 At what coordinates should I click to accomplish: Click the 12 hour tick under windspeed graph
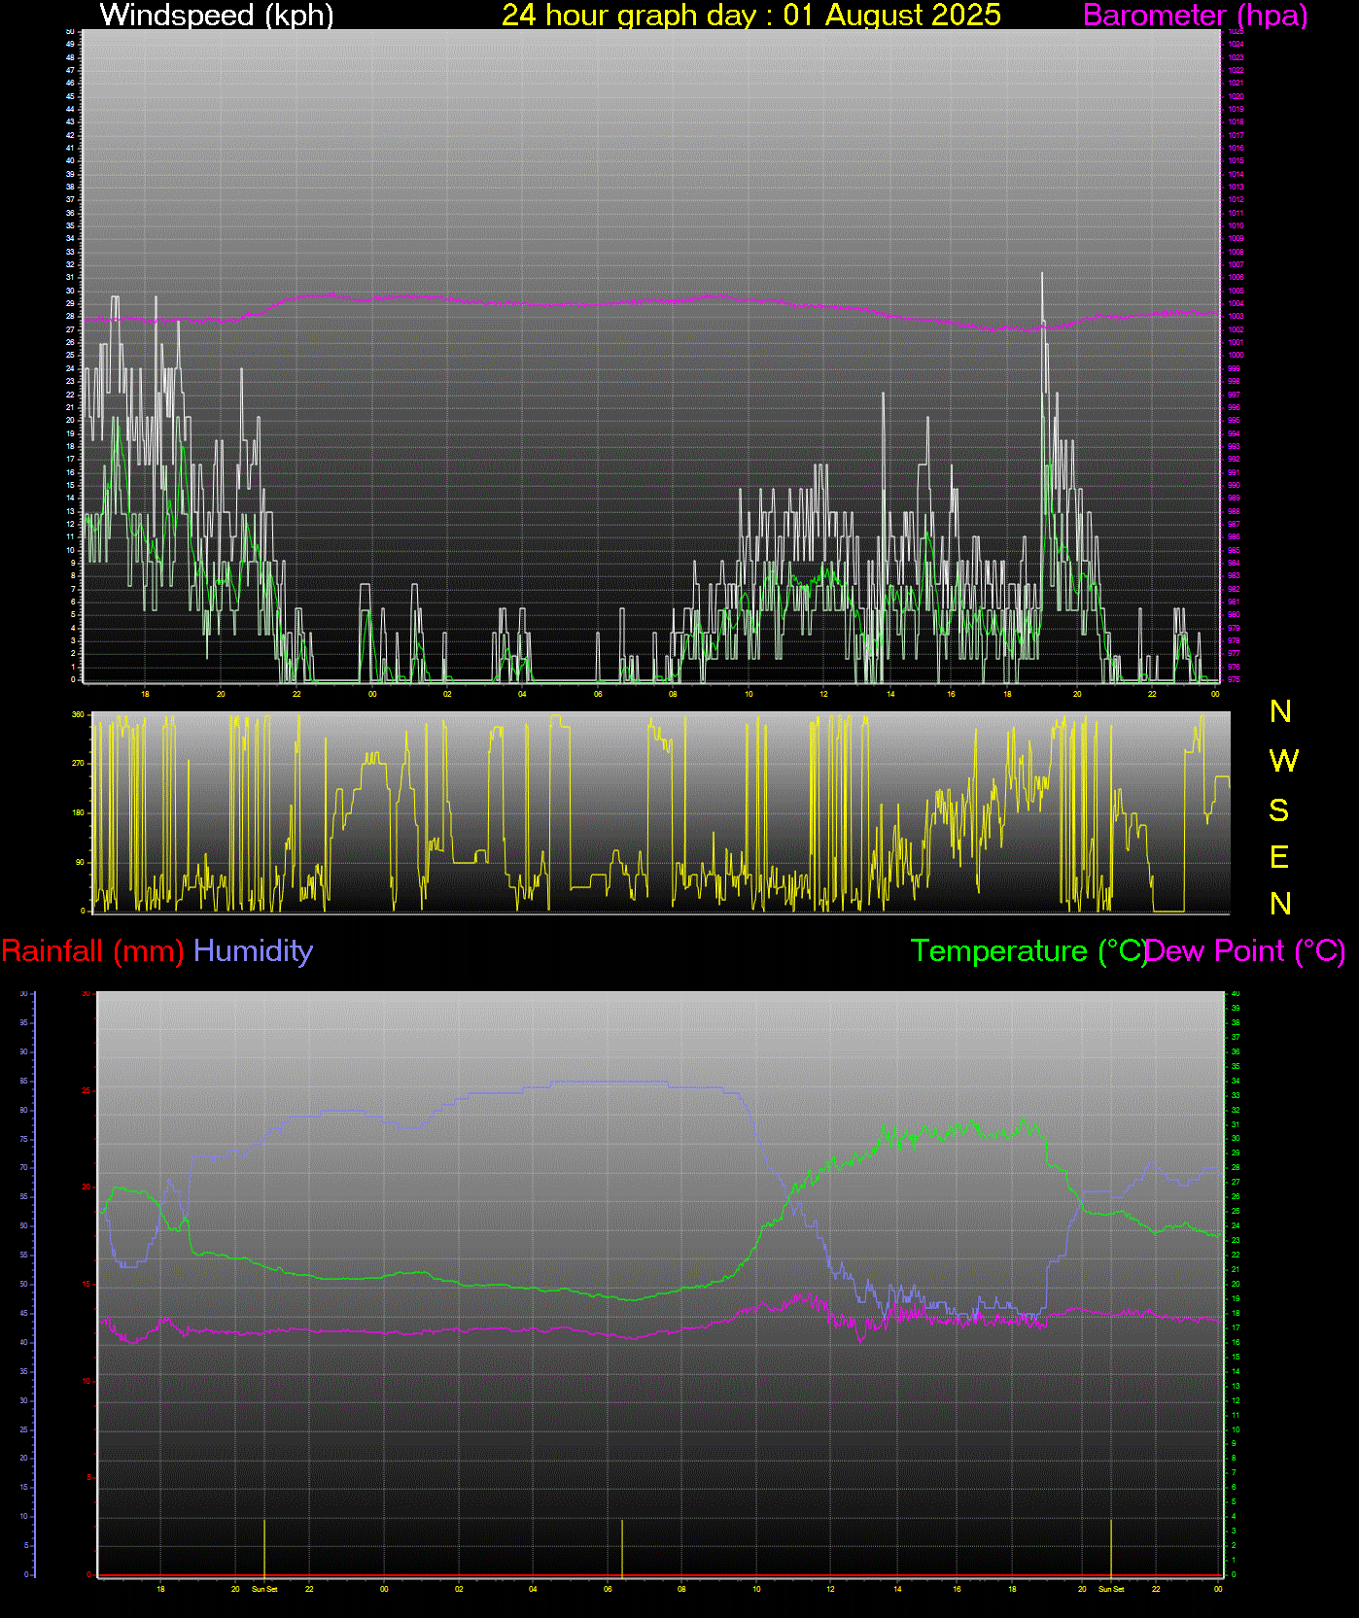[824, 694]
